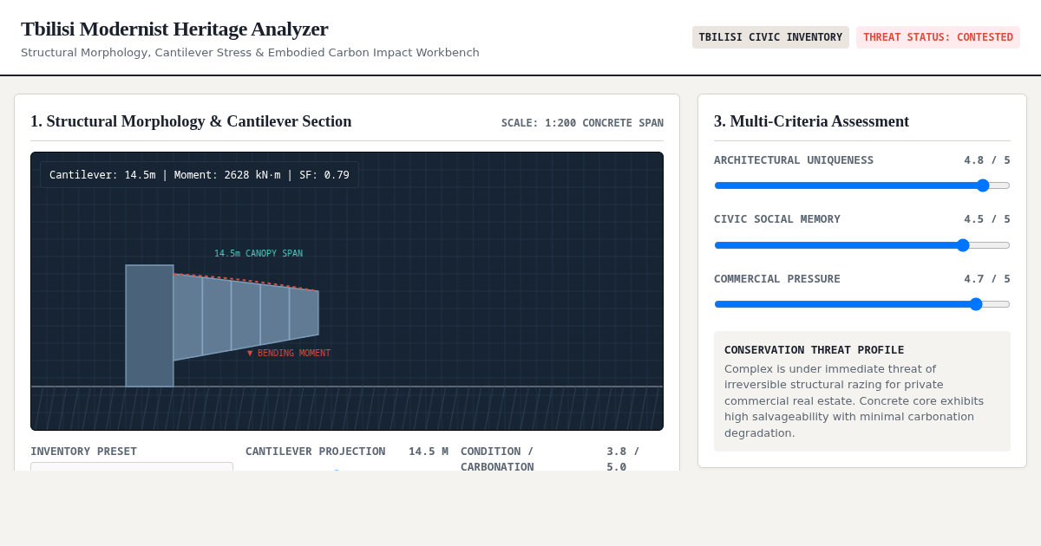Click the red 'BENDING MOMENT' annotation
The width and height of the screenshot is (1041, 546).
coord(289,354)
